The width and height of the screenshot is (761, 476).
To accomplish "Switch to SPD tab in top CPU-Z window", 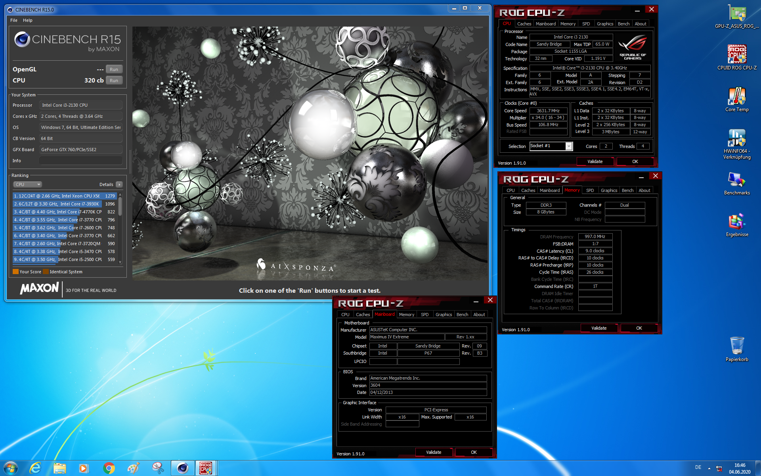I will (x=586, y=24).
